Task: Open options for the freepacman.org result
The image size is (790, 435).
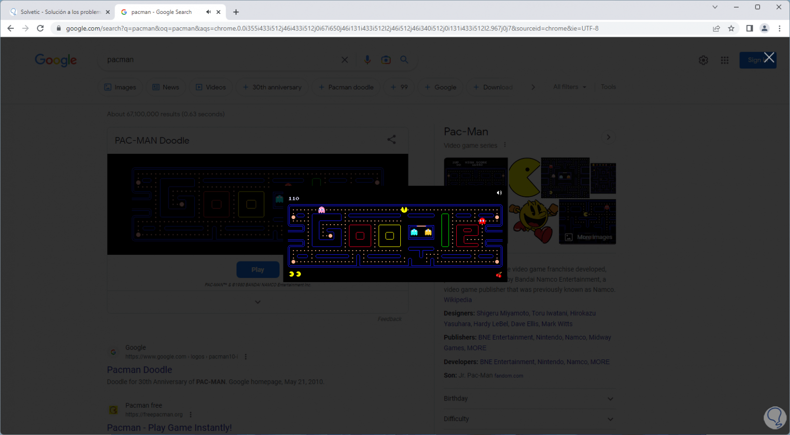Action: 191,414
